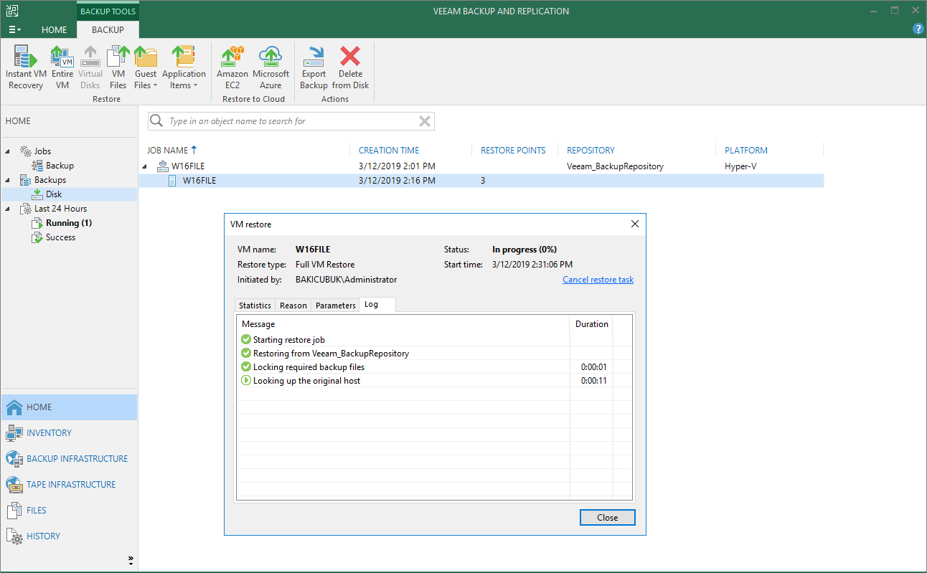Select the BACKUP ribbon tab
The image size is (927, 573).
point(108,29)
